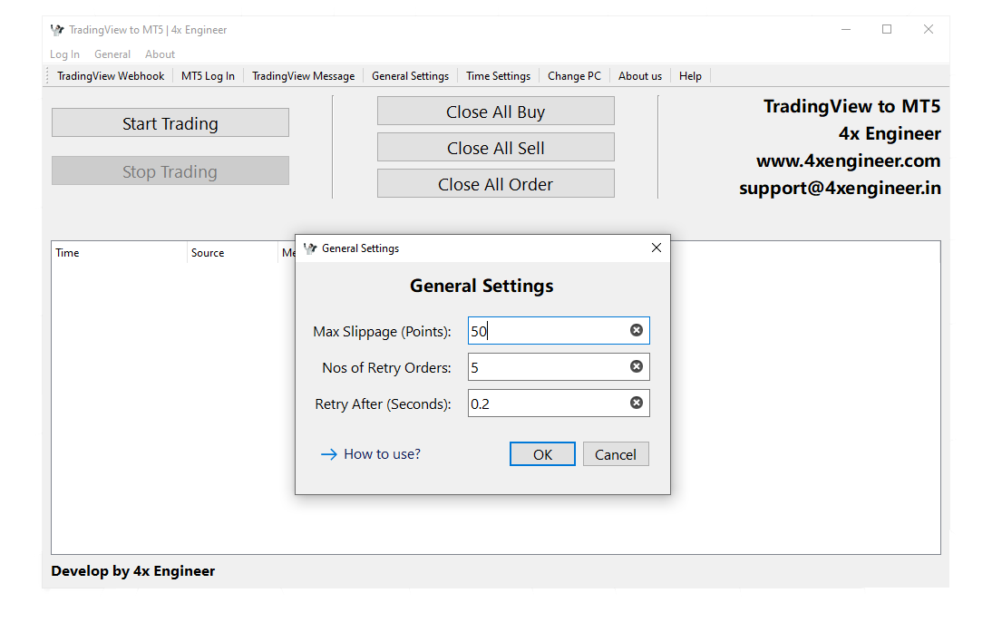The height and width of the screenshot is (632, 1002).
Task: Click the app icon in the main title bar
Action: pos(57,30)
